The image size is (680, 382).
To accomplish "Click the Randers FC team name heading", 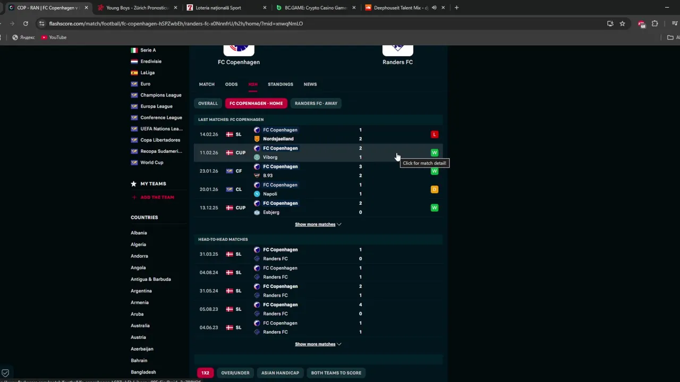I will point(397,62).
